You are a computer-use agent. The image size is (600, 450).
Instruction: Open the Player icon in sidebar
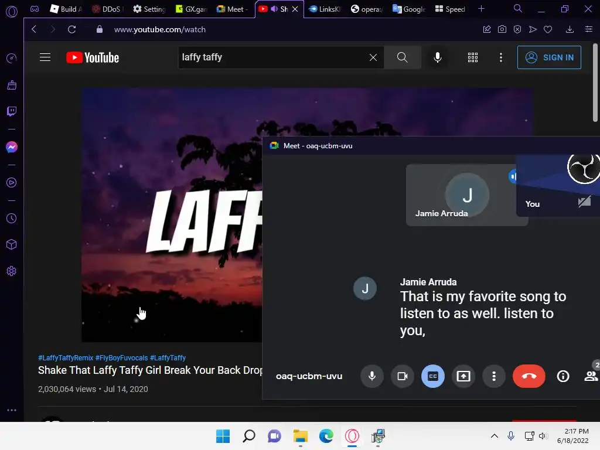click(x=12, y=183)
